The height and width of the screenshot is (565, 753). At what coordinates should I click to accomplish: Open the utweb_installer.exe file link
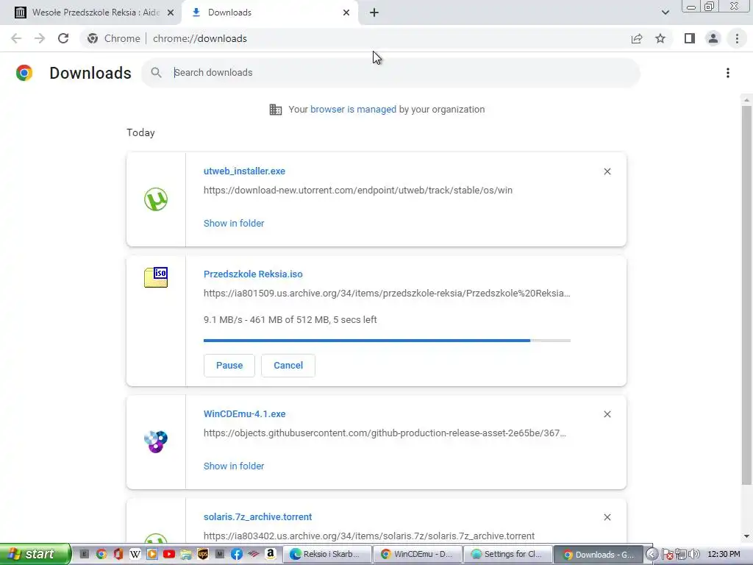(244, 171)
